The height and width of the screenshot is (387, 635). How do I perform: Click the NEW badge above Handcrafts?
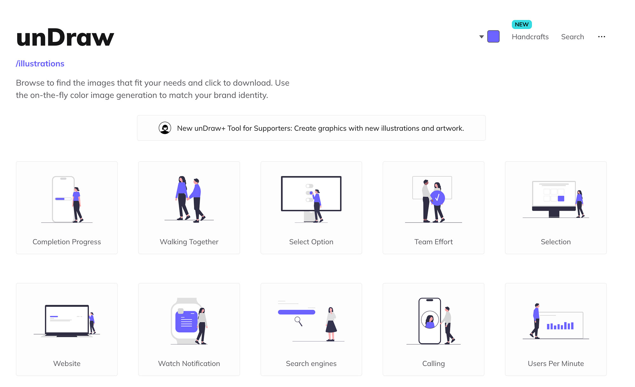coord(522,24)
